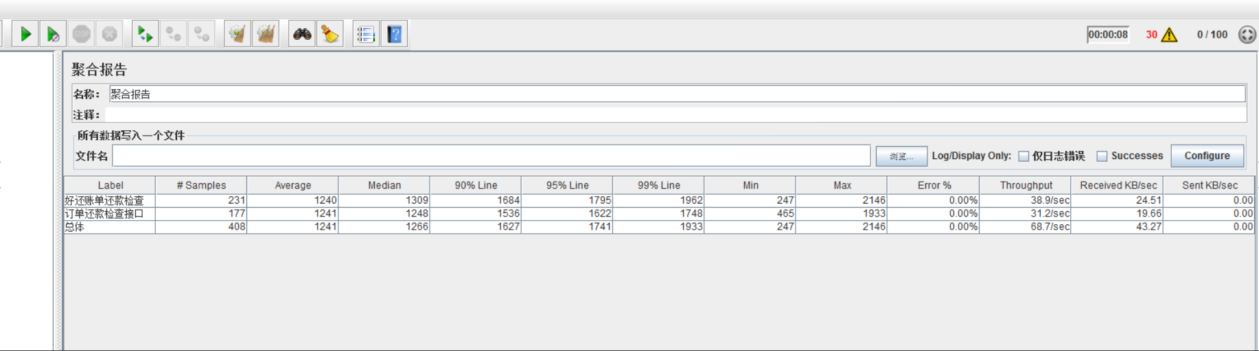Click the 95% Line cell showing 1622
The height and width of the screenshot is (351, 1259).
click(567, 213)
